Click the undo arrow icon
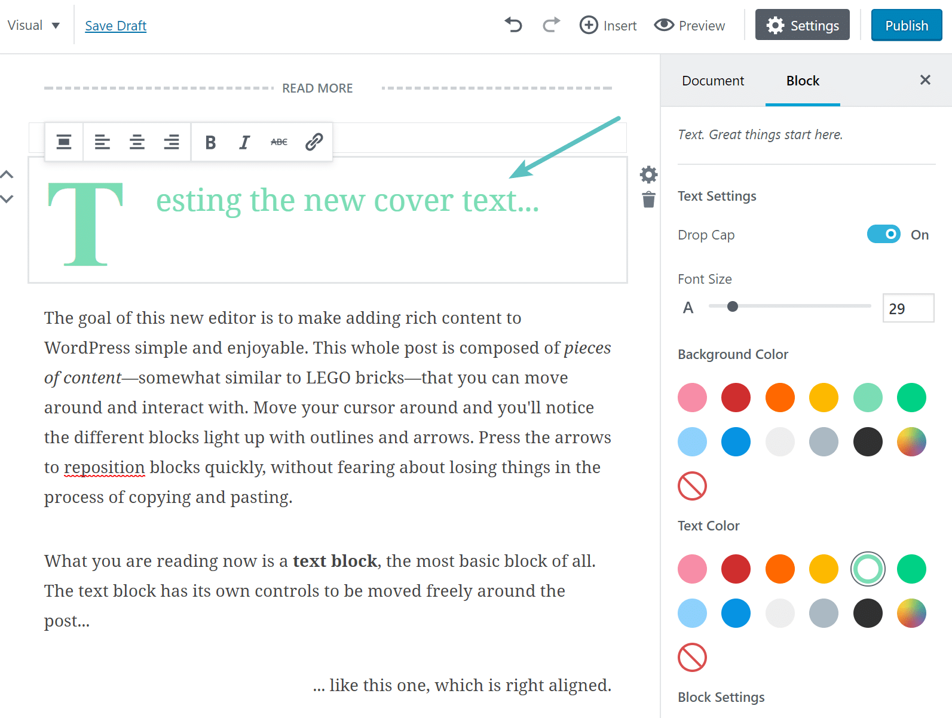Screen dimensions: 952x718 coord(513,25)
